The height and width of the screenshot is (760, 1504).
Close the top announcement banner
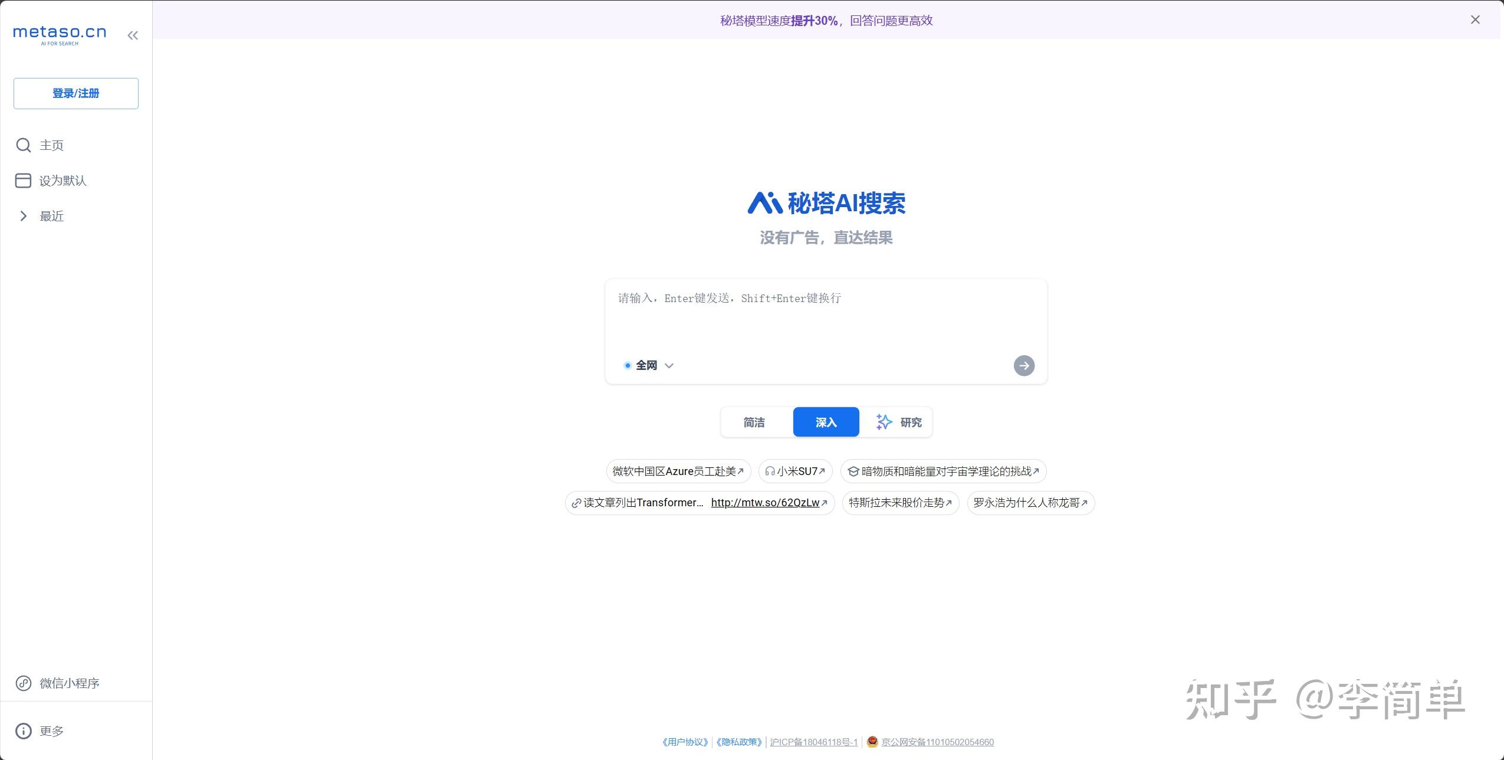pyautogui.click(x=1475, y=20)
